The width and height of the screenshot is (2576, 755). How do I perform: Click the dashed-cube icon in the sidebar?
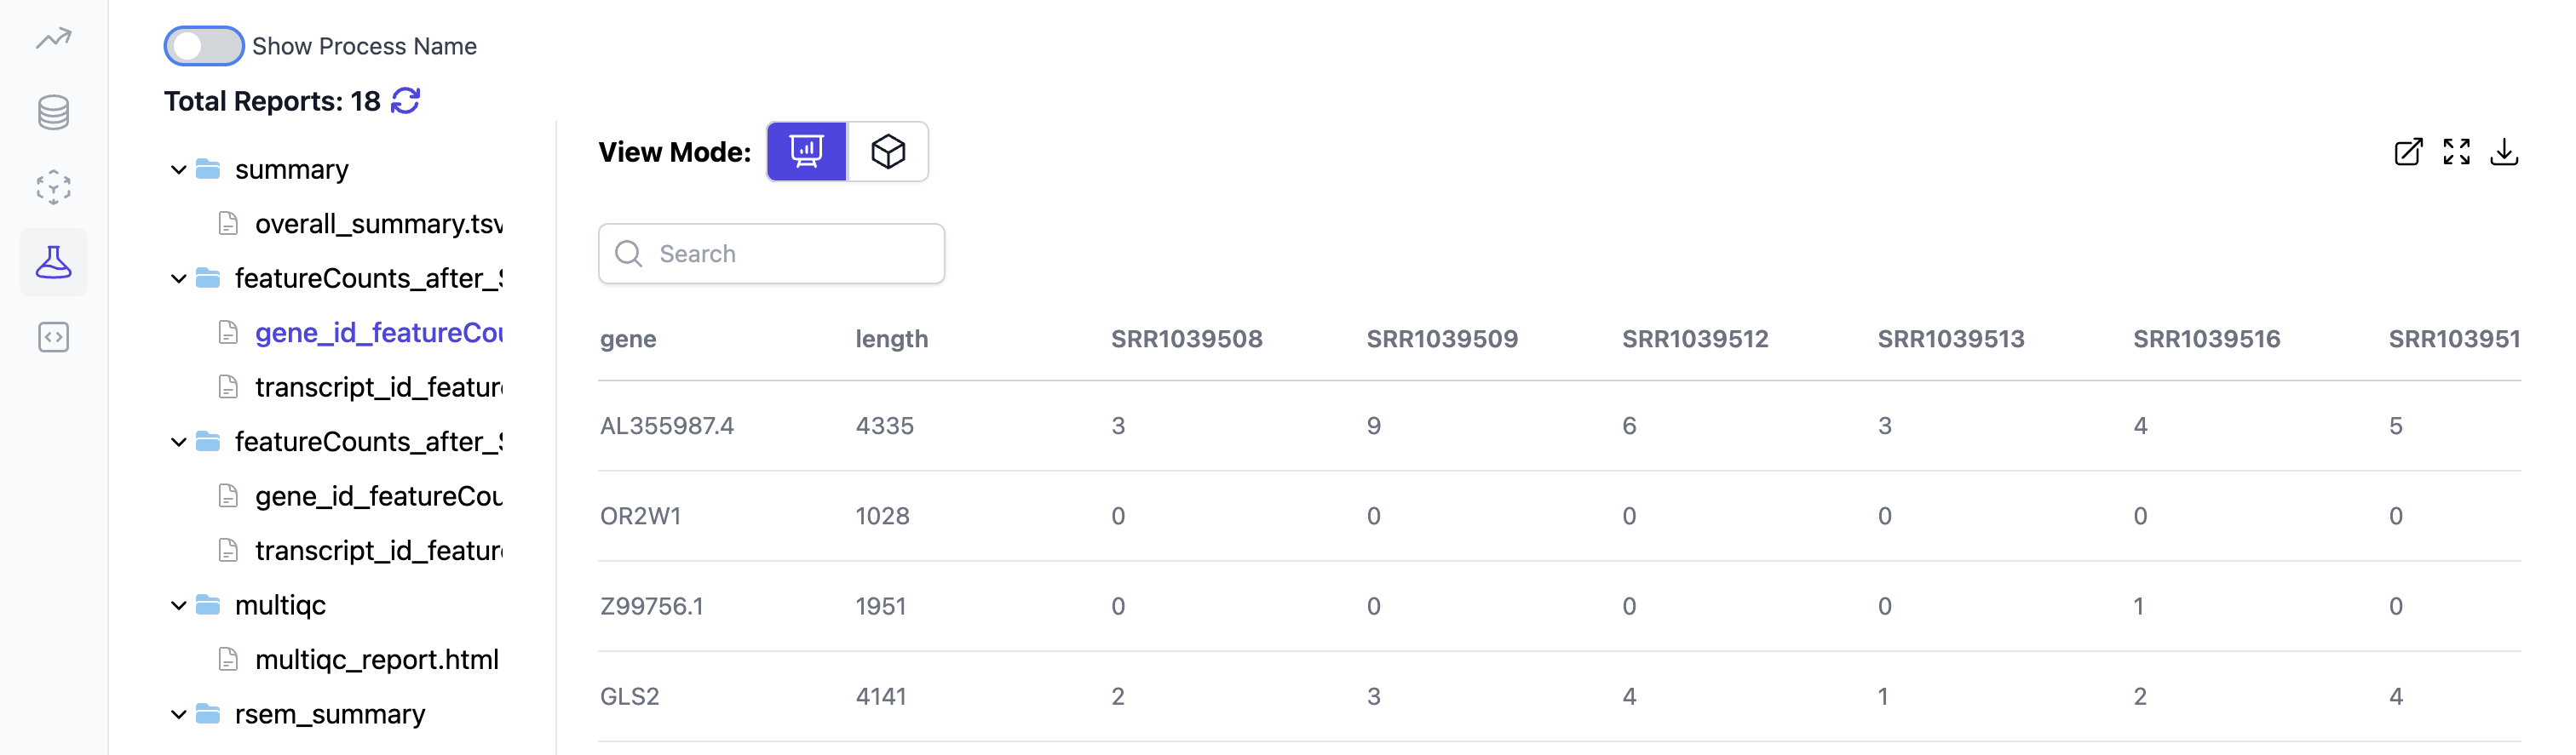pos(54,186)
